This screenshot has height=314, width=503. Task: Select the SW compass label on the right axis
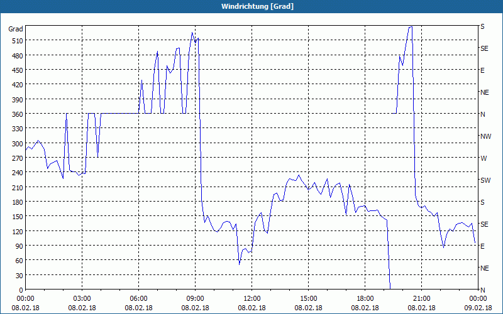485,180
